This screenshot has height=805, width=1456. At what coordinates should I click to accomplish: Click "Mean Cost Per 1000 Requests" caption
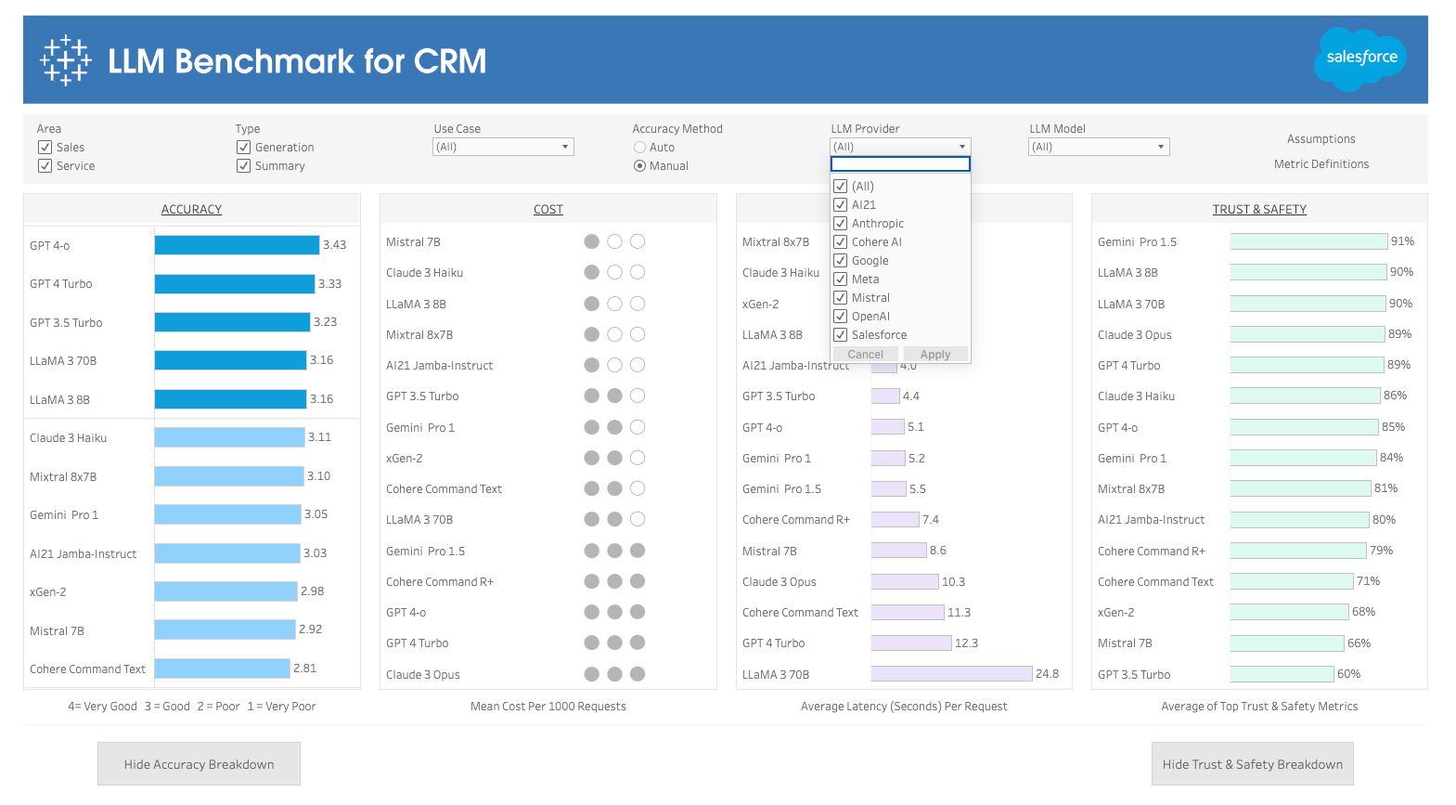548,706
